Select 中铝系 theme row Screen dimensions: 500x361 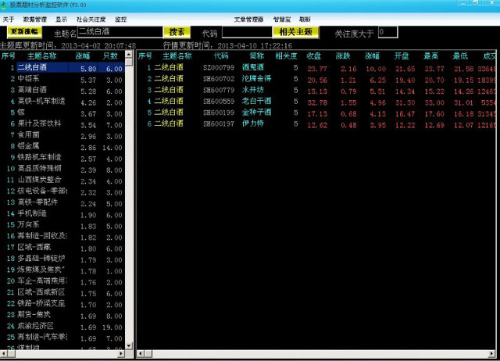point(62,79)
